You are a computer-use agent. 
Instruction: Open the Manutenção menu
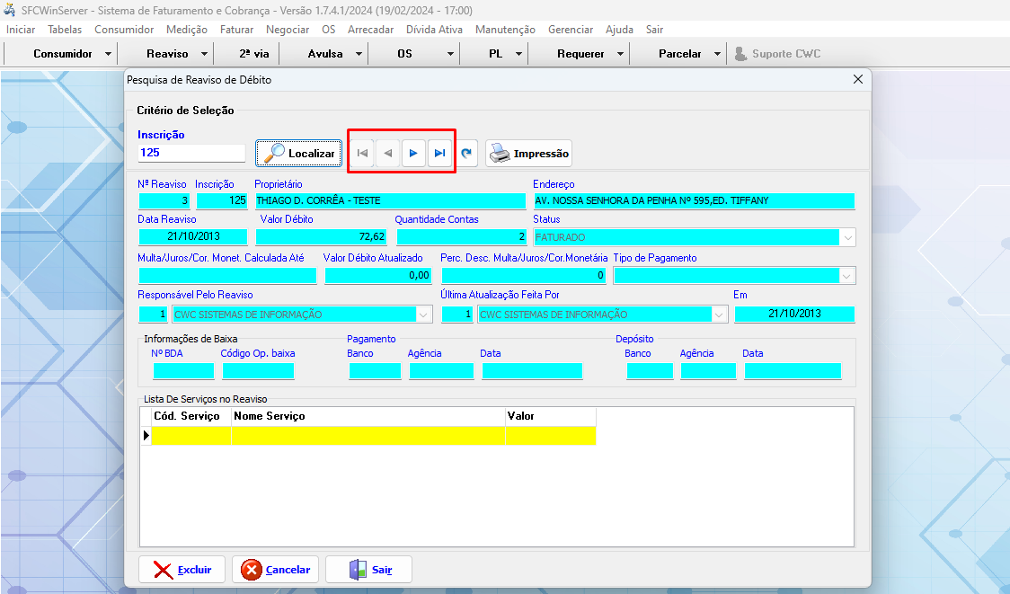[505, 30]
